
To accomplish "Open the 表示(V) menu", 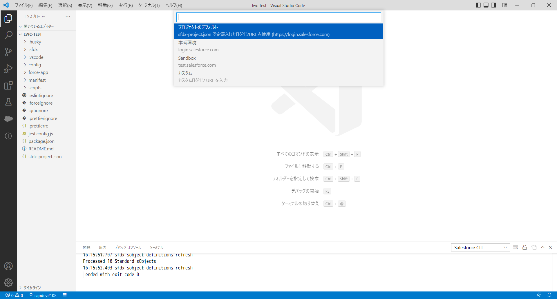I will pos(85,5).
